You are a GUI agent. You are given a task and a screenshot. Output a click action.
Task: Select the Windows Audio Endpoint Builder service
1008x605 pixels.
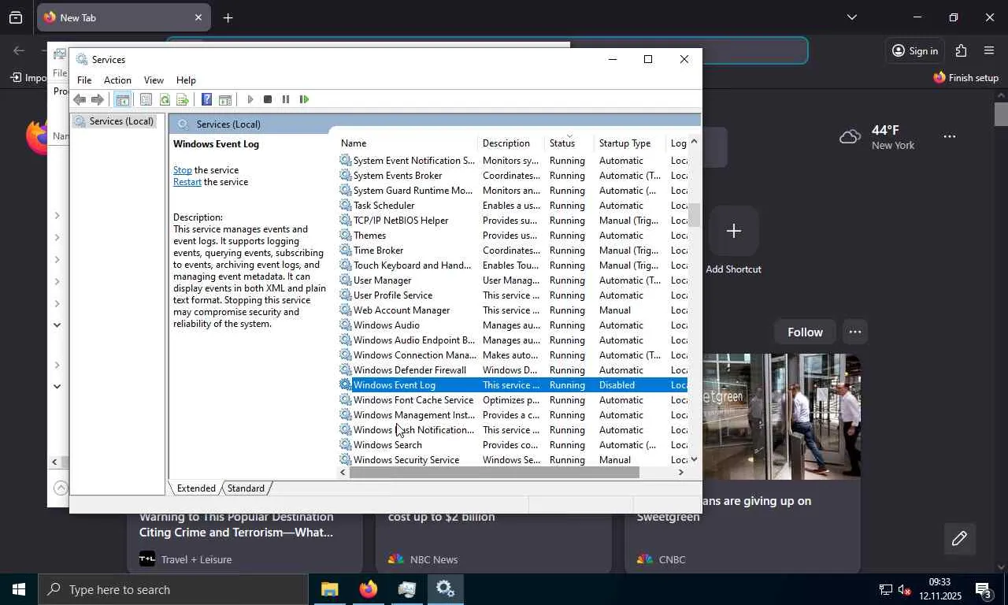click(x=512, y=340)
